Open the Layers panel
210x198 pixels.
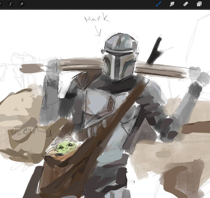(199, 4)
